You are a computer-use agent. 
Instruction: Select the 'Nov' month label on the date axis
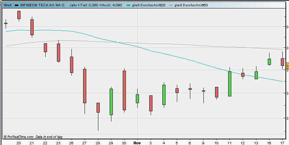[137, 143]
